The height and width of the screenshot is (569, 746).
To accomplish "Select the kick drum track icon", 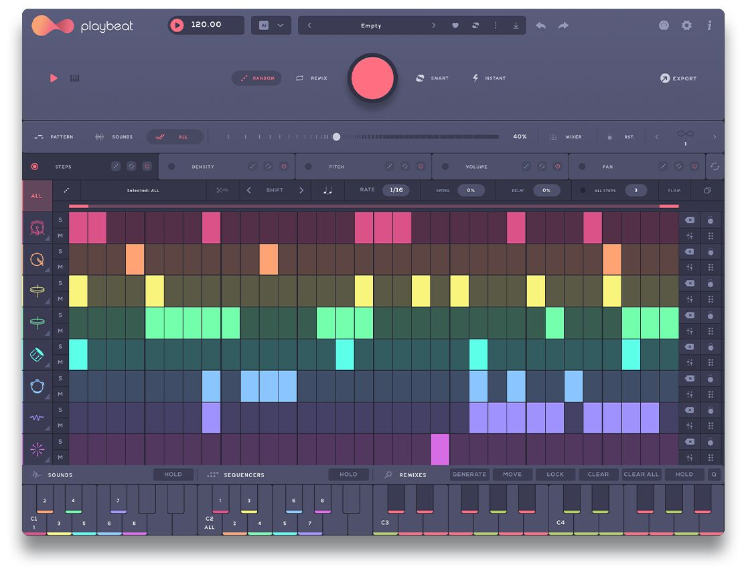I will [x=37, y=228].
